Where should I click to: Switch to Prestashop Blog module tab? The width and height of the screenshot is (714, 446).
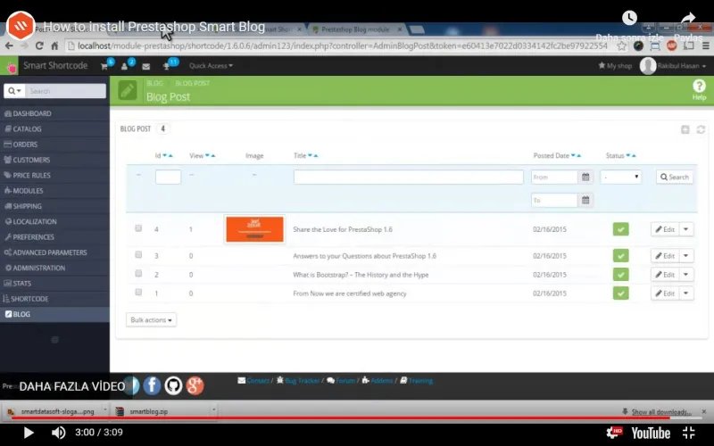(355, 29)
